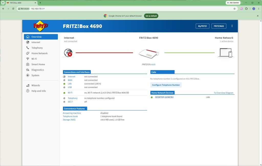262x166 pixels.
Task: Reload the page with the refresh icon
Action: click(13, 9)
